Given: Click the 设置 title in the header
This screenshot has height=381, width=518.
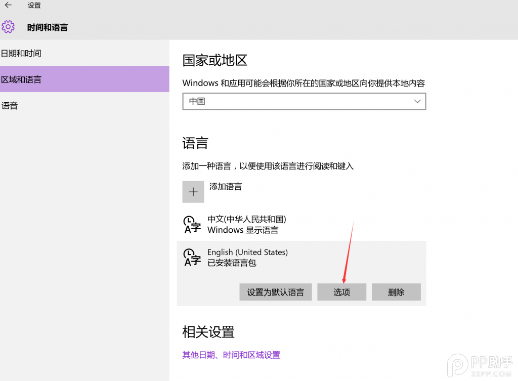Looking at the screenshot, I should [x=34, y=6].
